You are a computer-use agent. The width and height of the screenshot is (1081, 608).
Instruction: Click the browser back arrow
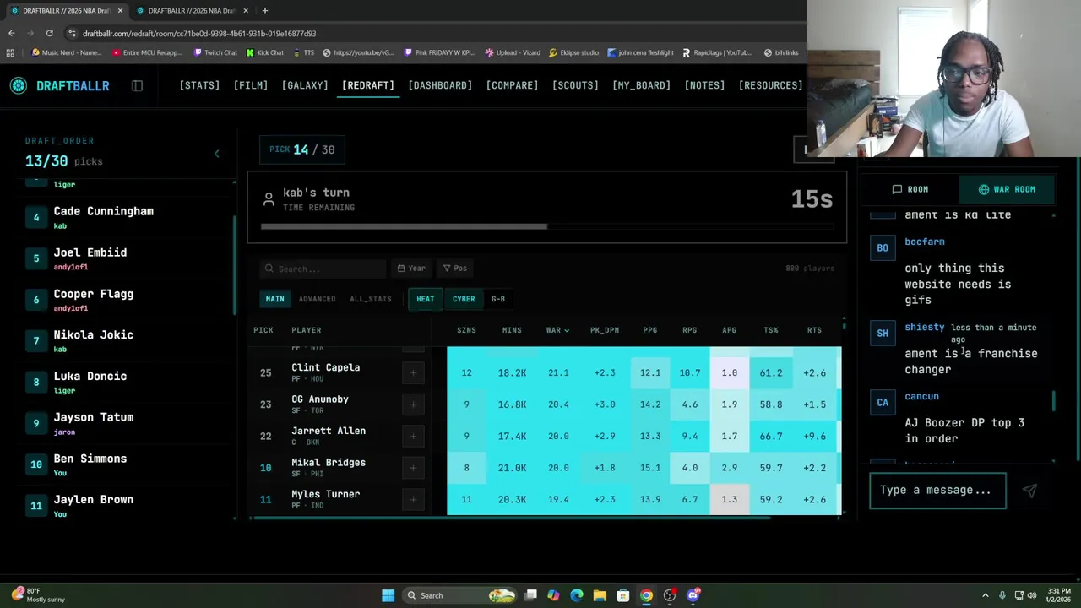[11, 33]
